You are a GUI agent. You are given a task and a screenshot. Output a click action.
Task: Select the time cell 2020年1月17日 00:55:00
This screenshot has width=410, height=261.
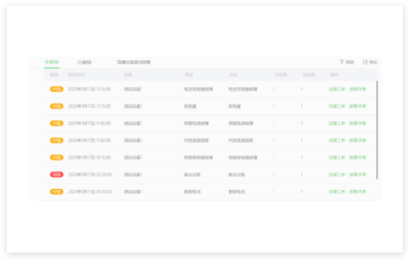(90, 192)
